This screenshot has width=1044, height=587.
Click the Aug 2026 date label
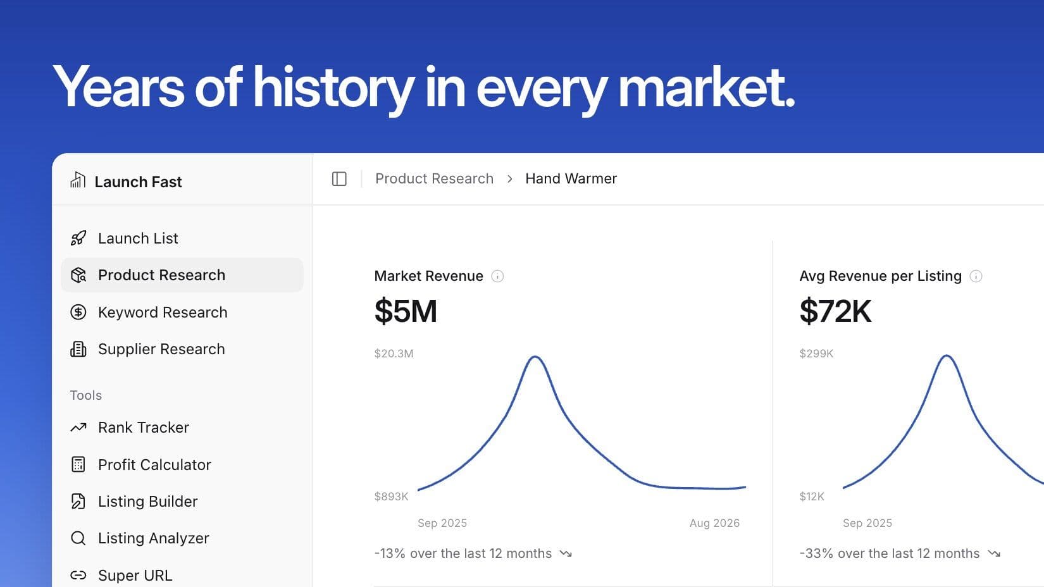tap(714, 523)
